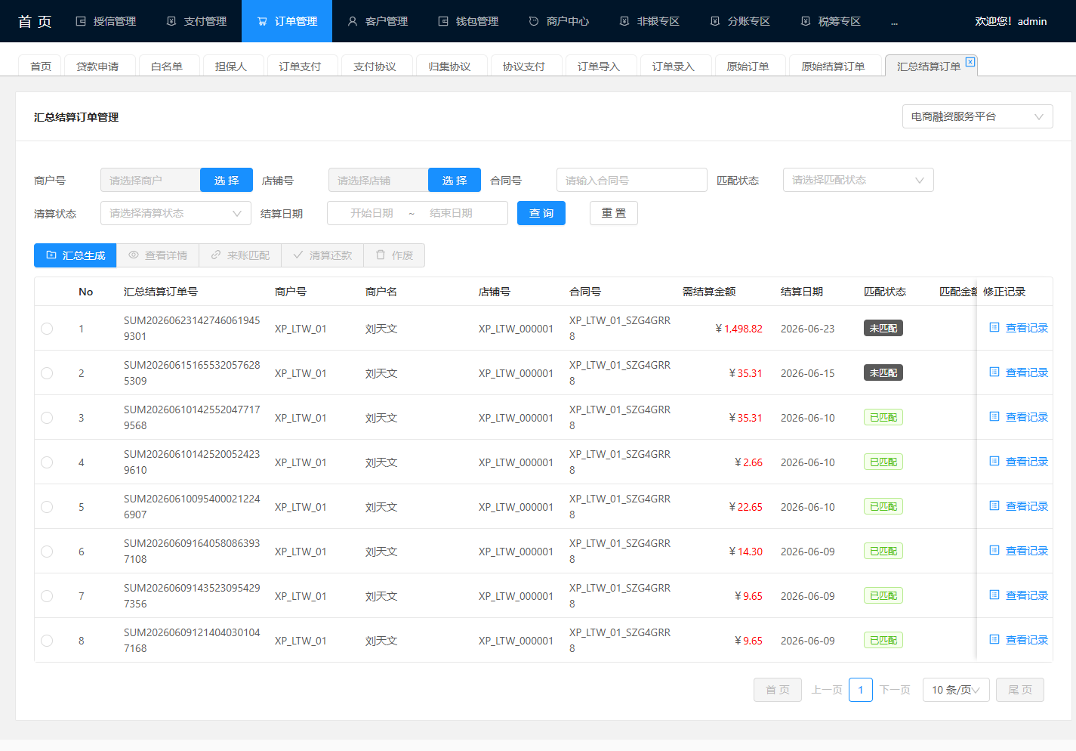Screen dimensions: 1076x751
Task: Open 查看记录 link for row 8
Action: (x=1027, y=640)
